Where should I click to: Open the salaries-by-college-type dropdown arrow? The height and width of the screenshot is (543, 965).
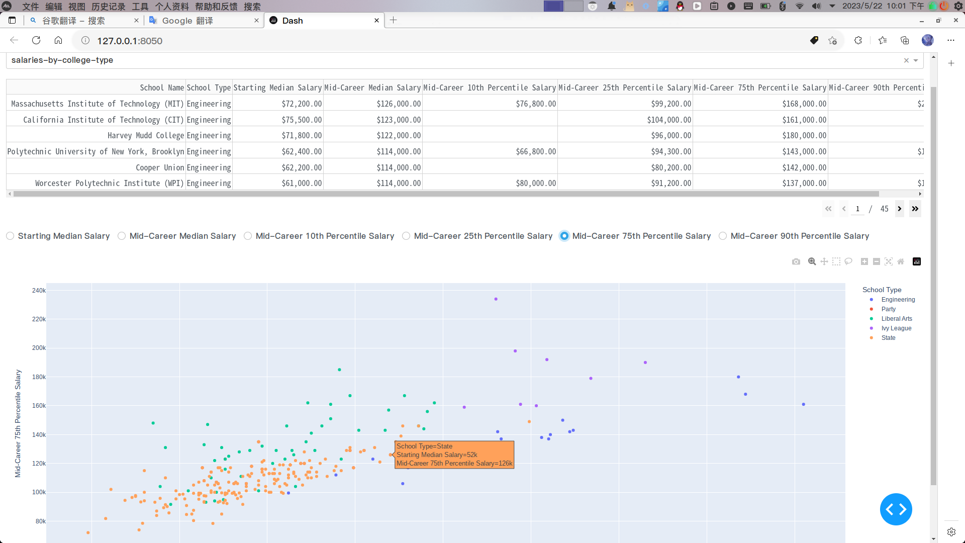click(916, 60)
